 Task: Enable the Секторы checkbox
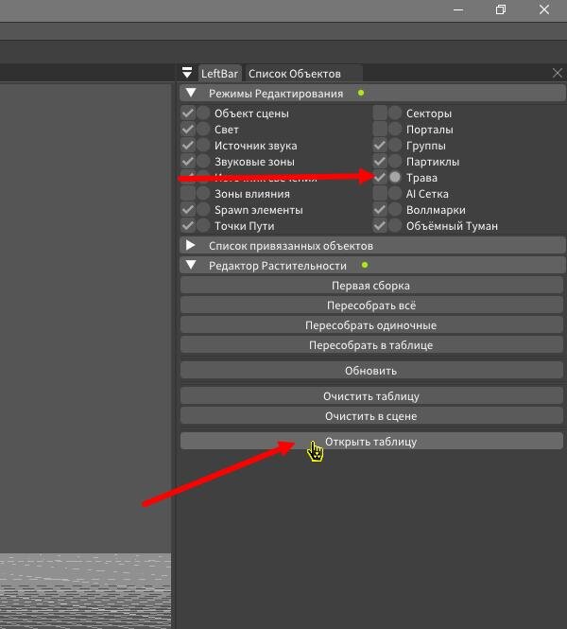(x=380, y=114)
